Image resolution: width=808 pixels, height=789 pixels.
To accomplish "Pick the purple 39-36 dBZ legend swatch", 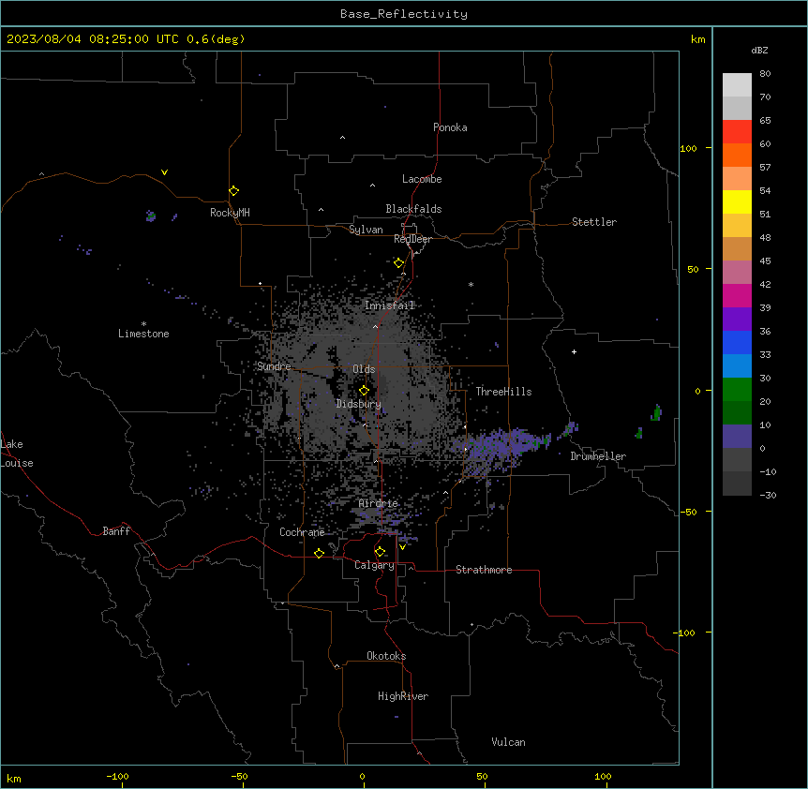I will point(737,320).
